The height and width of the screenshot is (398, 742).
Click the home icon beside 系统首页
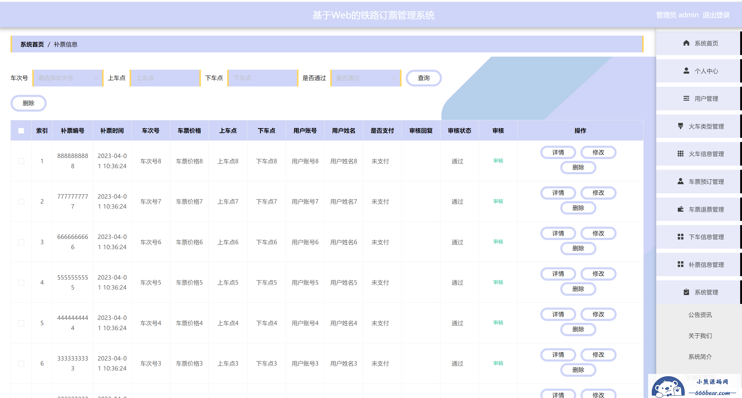(686, 43)
